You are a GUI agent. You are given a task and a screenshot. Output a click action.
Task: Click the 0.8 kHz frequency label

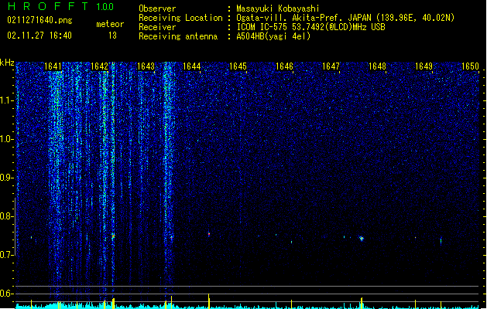click(x=6, y=216)
